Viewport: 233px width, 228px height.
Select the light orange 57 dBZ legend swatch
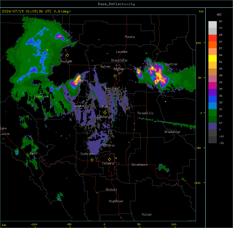click(212, 52)
